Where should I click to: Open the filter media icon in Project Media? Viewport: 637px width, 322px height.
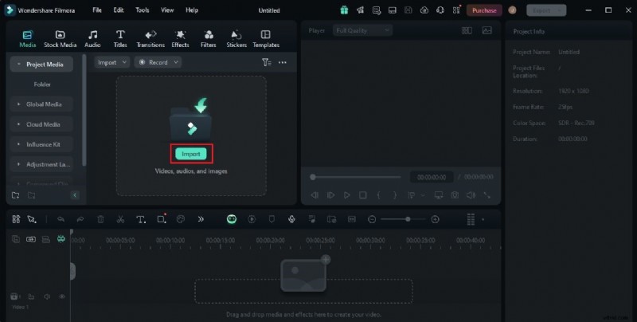click(x=266, y=62)
